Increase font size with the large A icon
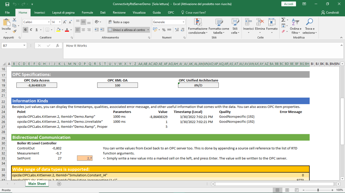345x193 pixels. click(65, 22)
